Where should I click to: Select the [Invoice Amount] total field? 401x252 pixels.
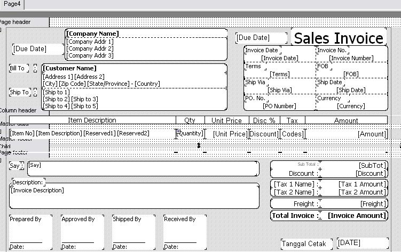click(356, 215)
